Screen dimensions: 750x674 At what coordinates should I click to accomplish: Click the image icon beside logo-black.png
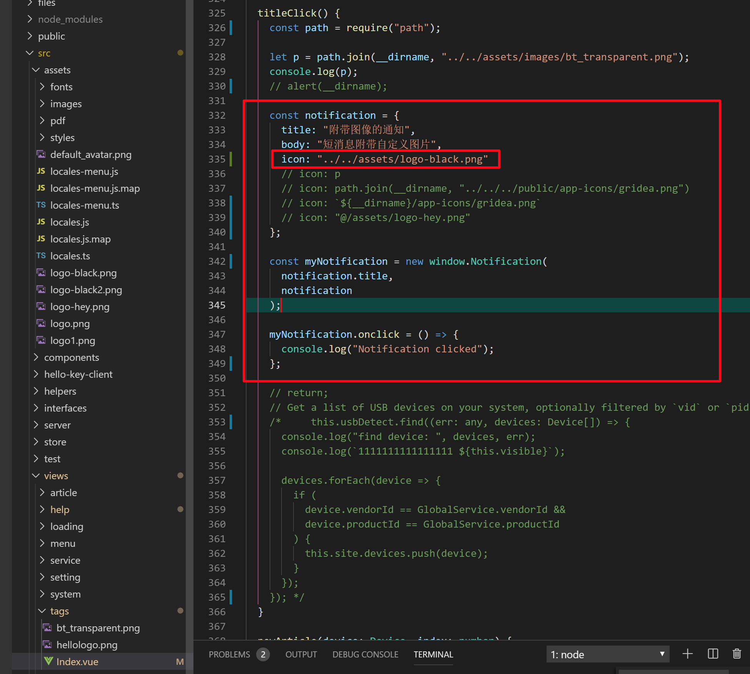click(x=41, y=272)
